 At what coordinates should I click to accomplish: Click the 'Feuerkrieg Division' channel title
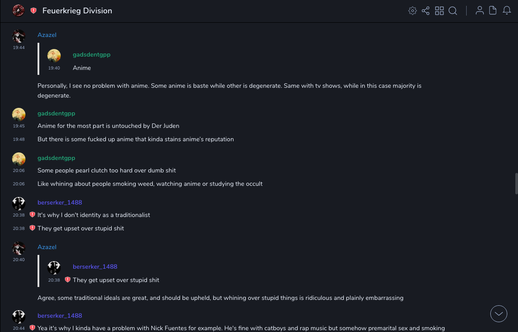pyautogui.click(x=77, y=11)
